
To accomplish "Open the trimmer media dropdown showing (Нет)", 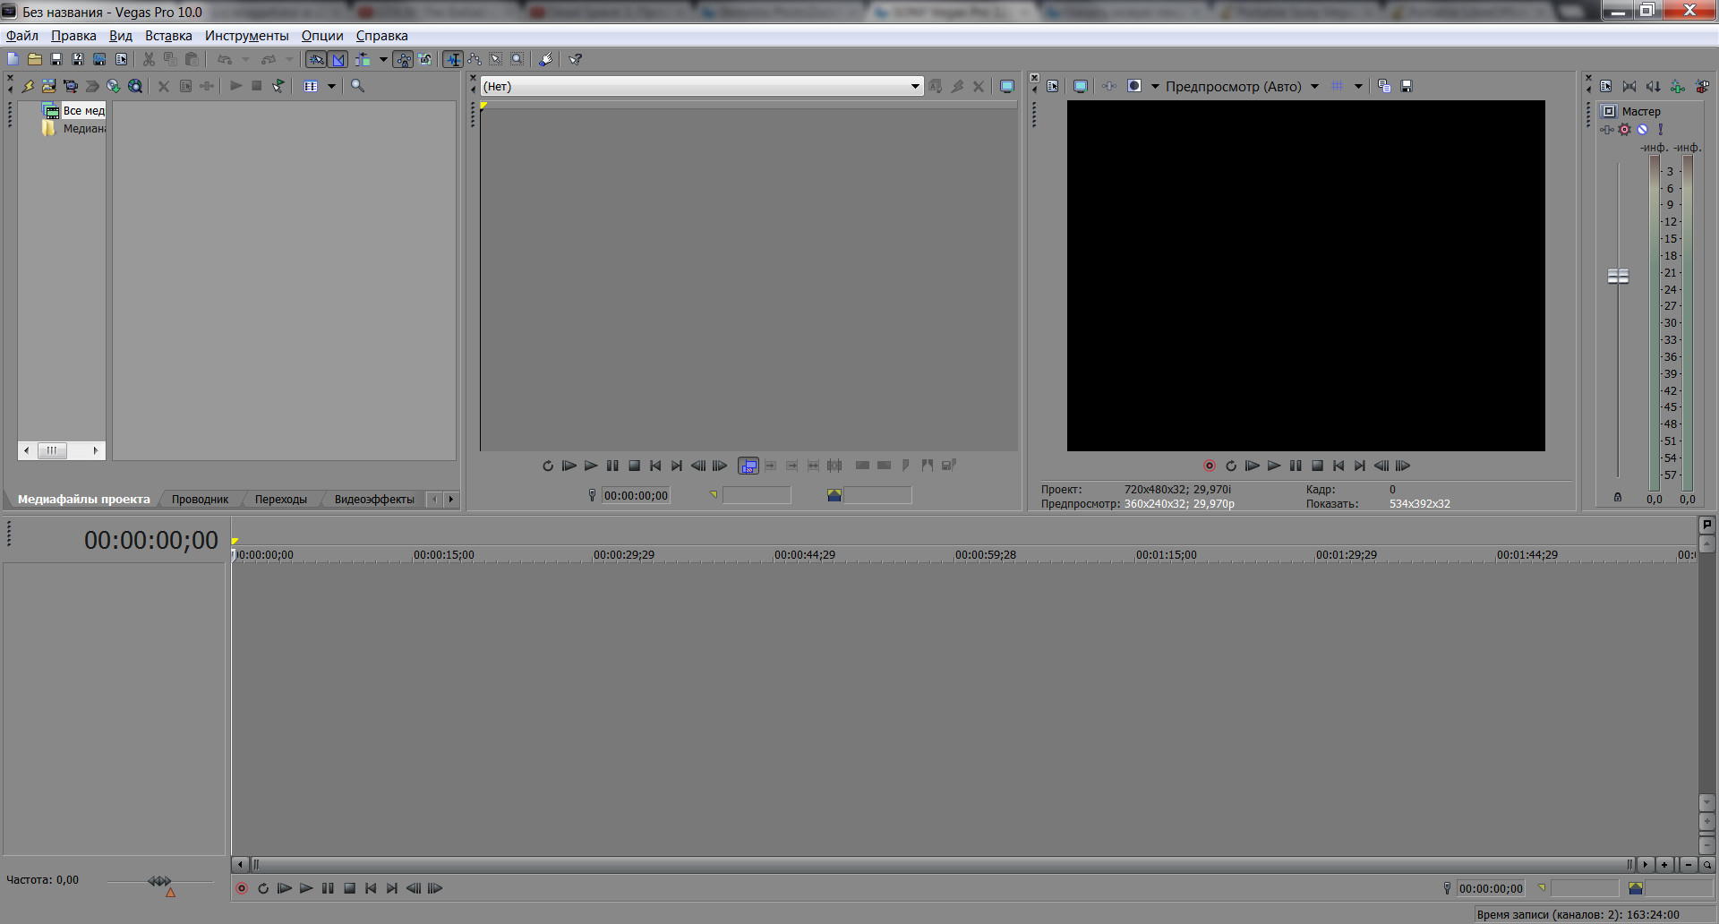I will 915,86.
